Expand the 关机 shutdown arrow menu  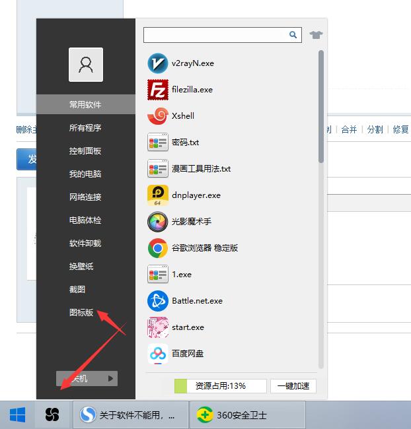pos(112,378)
